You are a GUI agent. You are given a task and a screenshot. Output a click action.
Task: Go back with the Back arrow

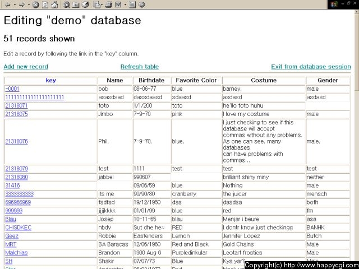pos(8,4)
